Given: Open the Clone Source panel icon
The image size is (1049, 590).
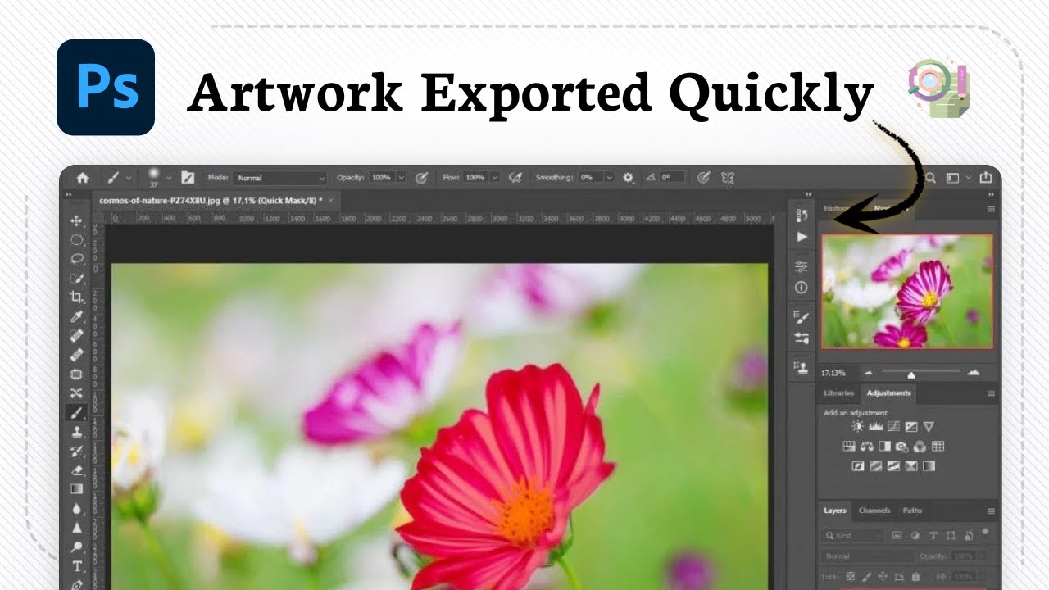Looking at the screenshot, I should point(802,368).
